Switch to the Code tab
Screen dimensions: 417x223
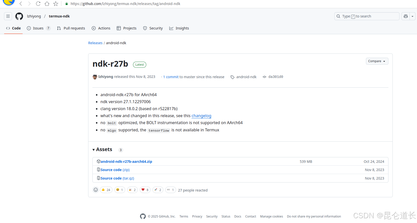[x=14, y=28]
